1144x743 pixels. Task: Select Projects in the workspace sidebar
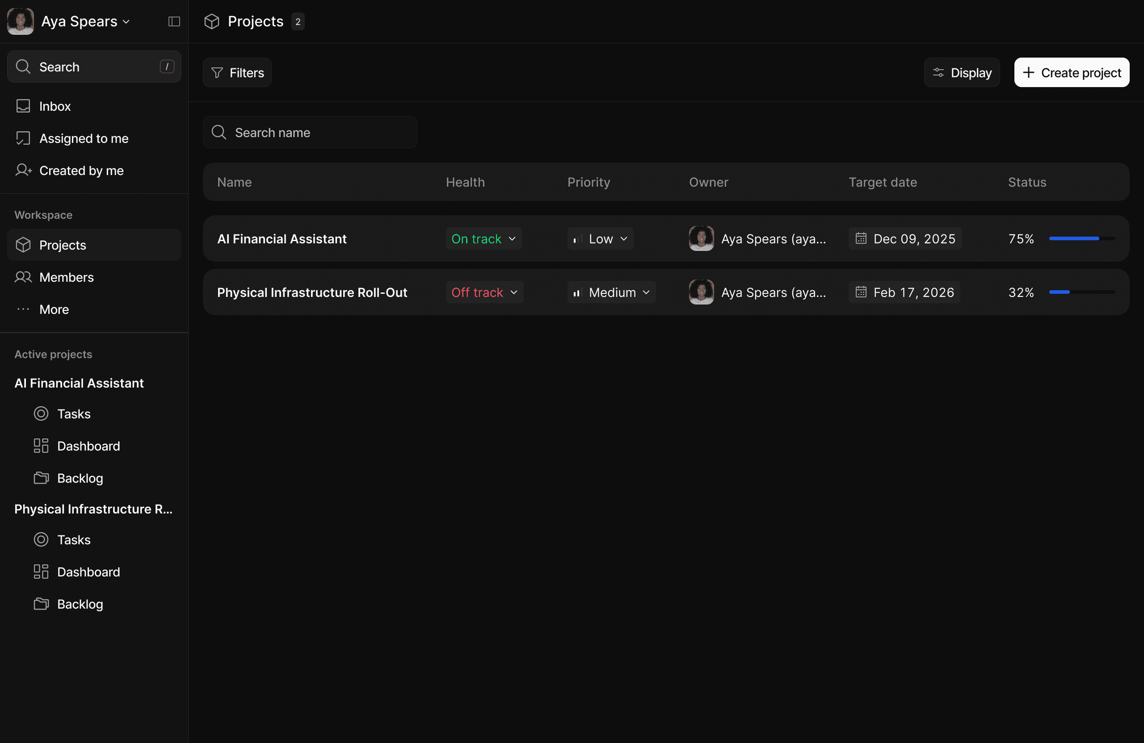[63, 245]
